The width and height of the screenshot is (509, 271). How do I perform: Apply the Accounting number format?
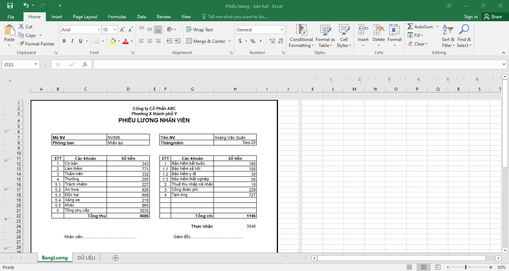pyautogui.click(x=240, y=41)
